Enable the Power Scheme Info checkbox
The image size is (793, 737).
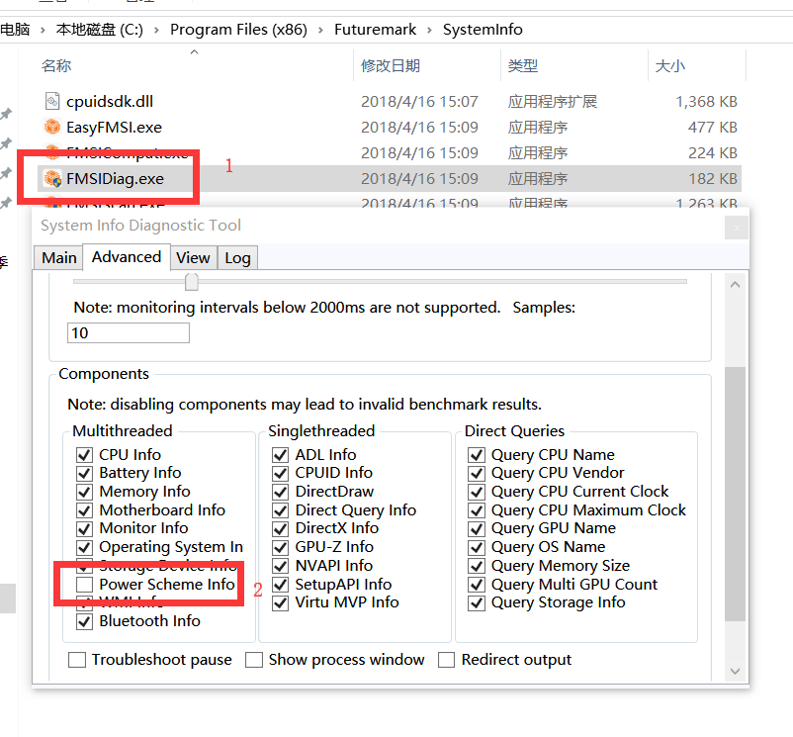84,585
